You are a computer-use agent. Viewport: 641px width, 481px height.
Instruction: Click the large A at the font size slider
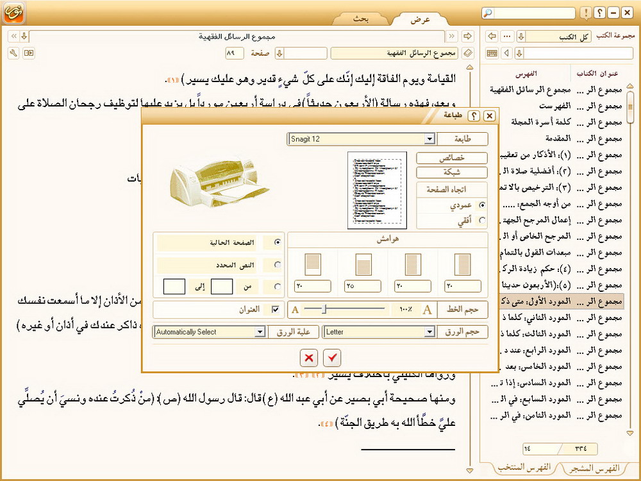(x=427, y=310)
